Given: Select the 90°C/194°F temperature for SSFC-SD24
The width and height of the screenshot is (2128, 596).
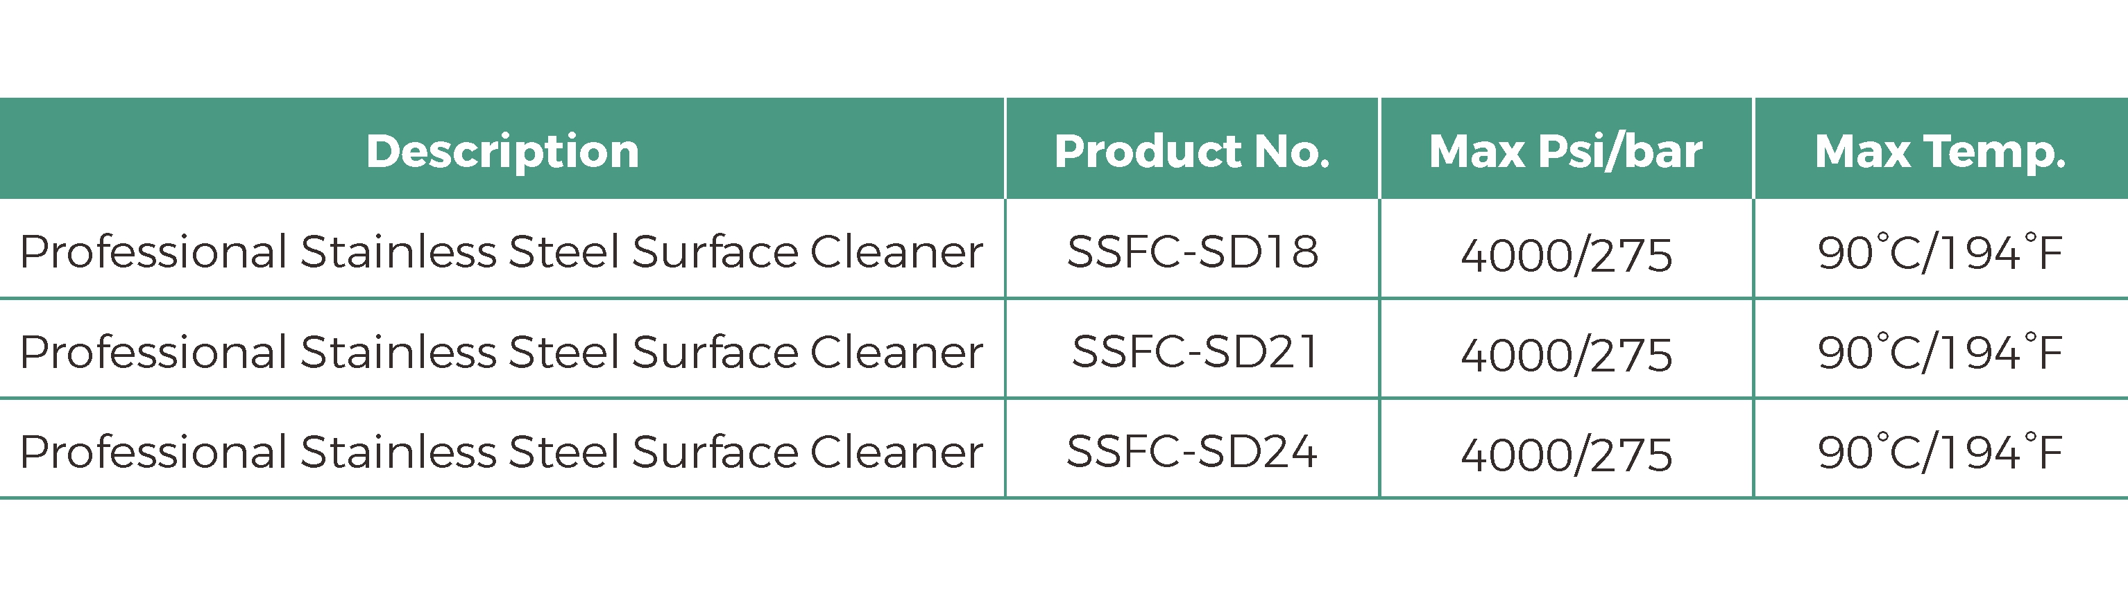Looking at the screenshot, I should click(1940, 453).
